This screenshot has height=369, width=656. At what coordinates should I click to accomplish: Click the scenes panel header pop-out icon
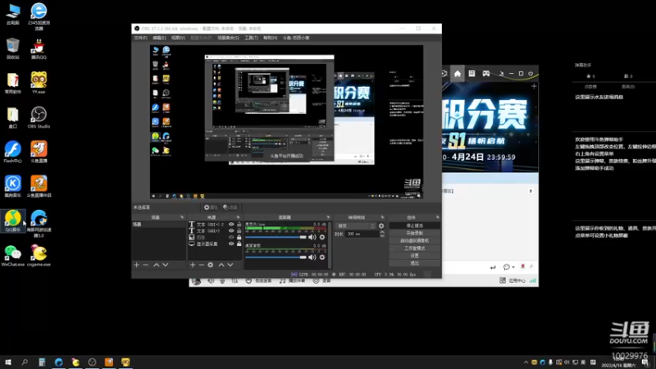(x=182, y=217)
